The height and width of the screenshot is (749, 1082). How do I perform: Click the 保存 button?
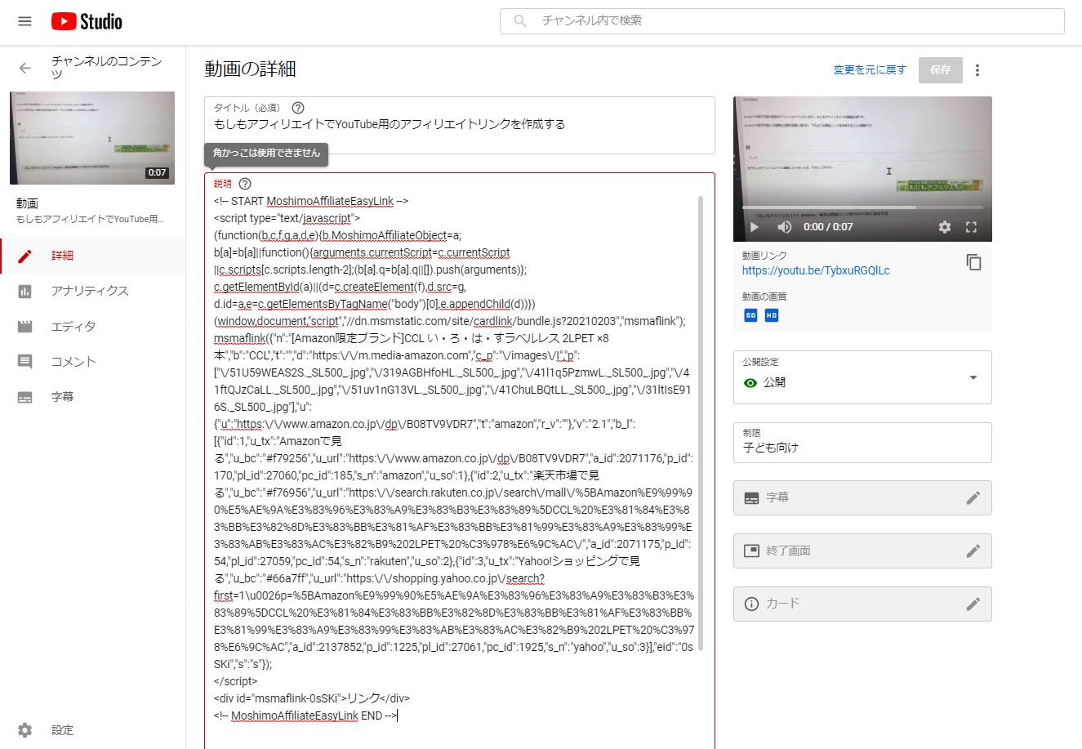click(940, 70)
